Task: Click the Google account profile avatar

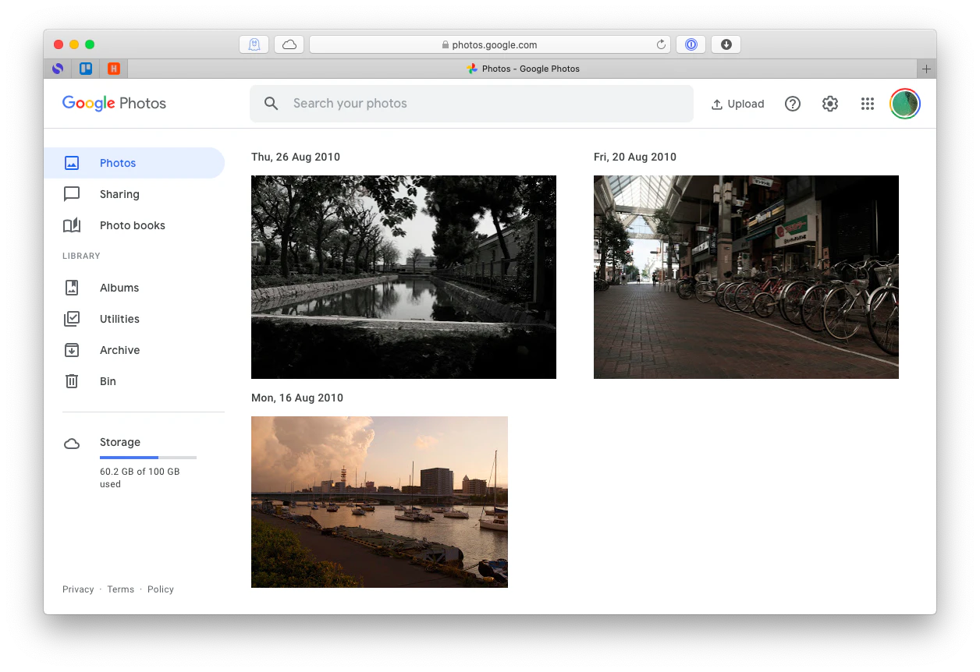Action: [904, 104]
